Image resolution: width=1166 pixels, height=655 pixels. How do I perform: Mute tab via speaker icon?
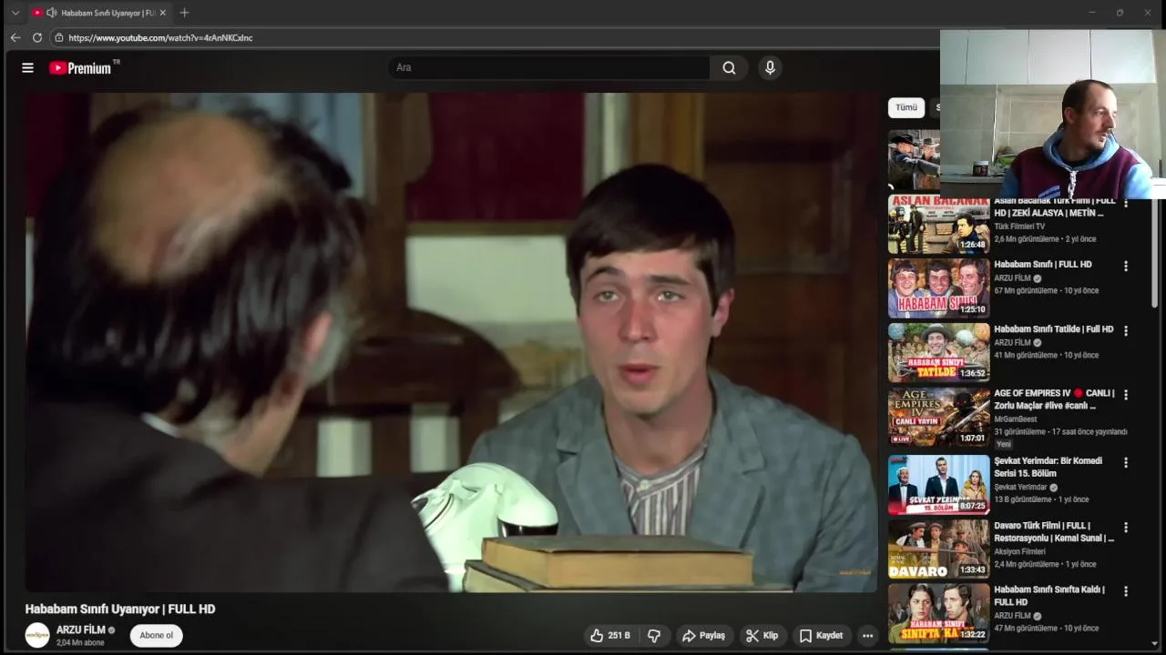52,13
